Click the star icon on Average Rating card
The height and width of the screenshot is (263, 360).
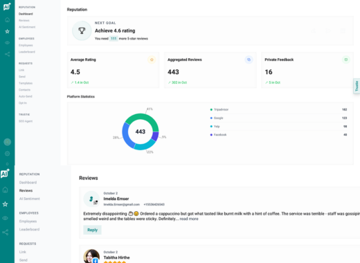152,60
